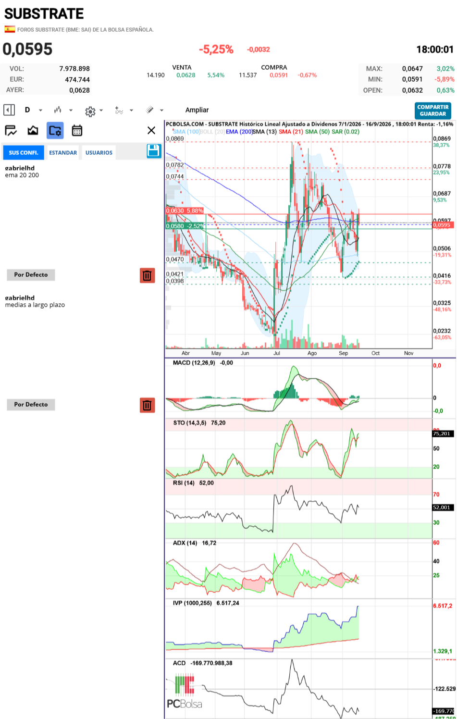457x719 pixels.
Task: Click the red 0,0630 5,88% price tag
Action: coord(185,211)
